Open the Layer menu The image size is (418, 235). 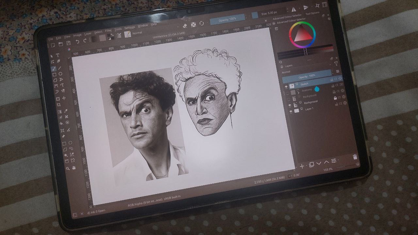point(88,34)
